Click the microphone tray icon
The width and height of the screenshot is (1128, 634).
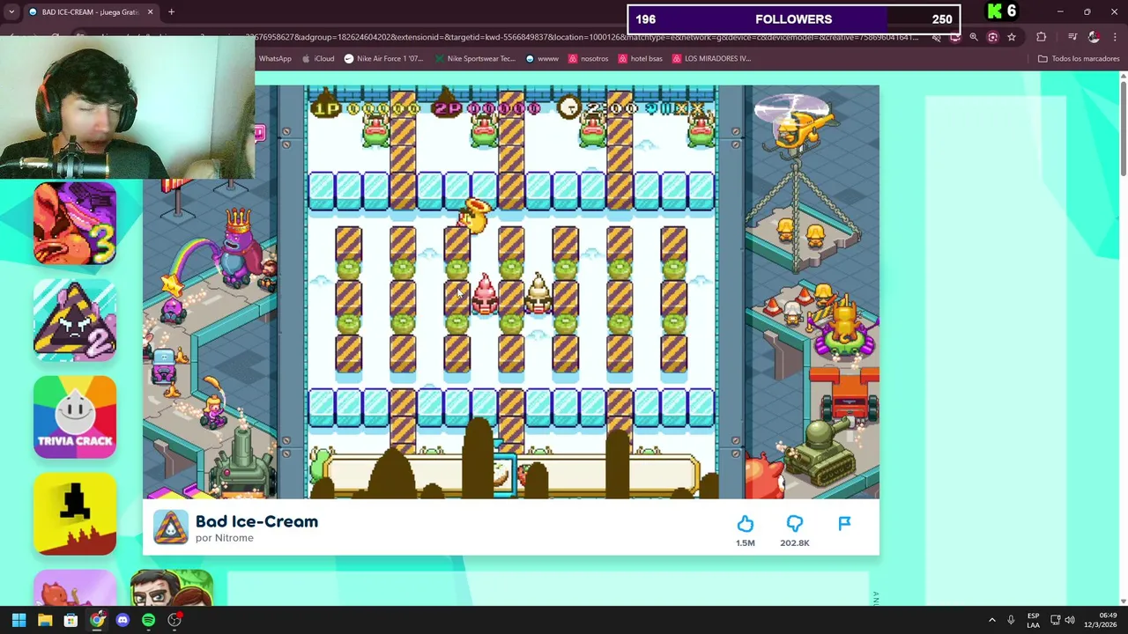coord(1011,620)
